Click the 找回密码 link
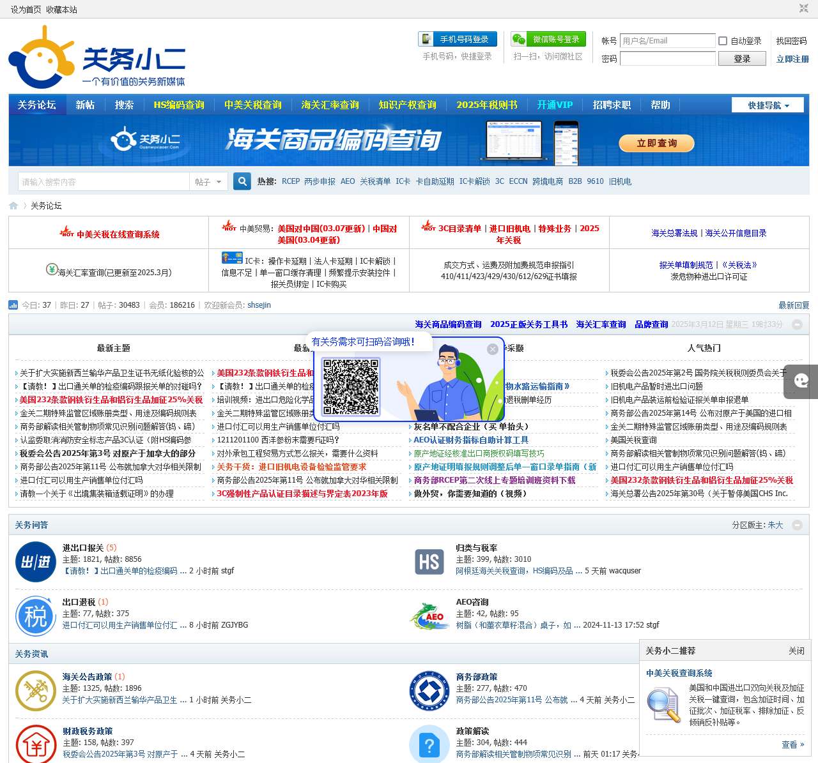This screenshot has width=818, height=763. [x=791, y=41]
